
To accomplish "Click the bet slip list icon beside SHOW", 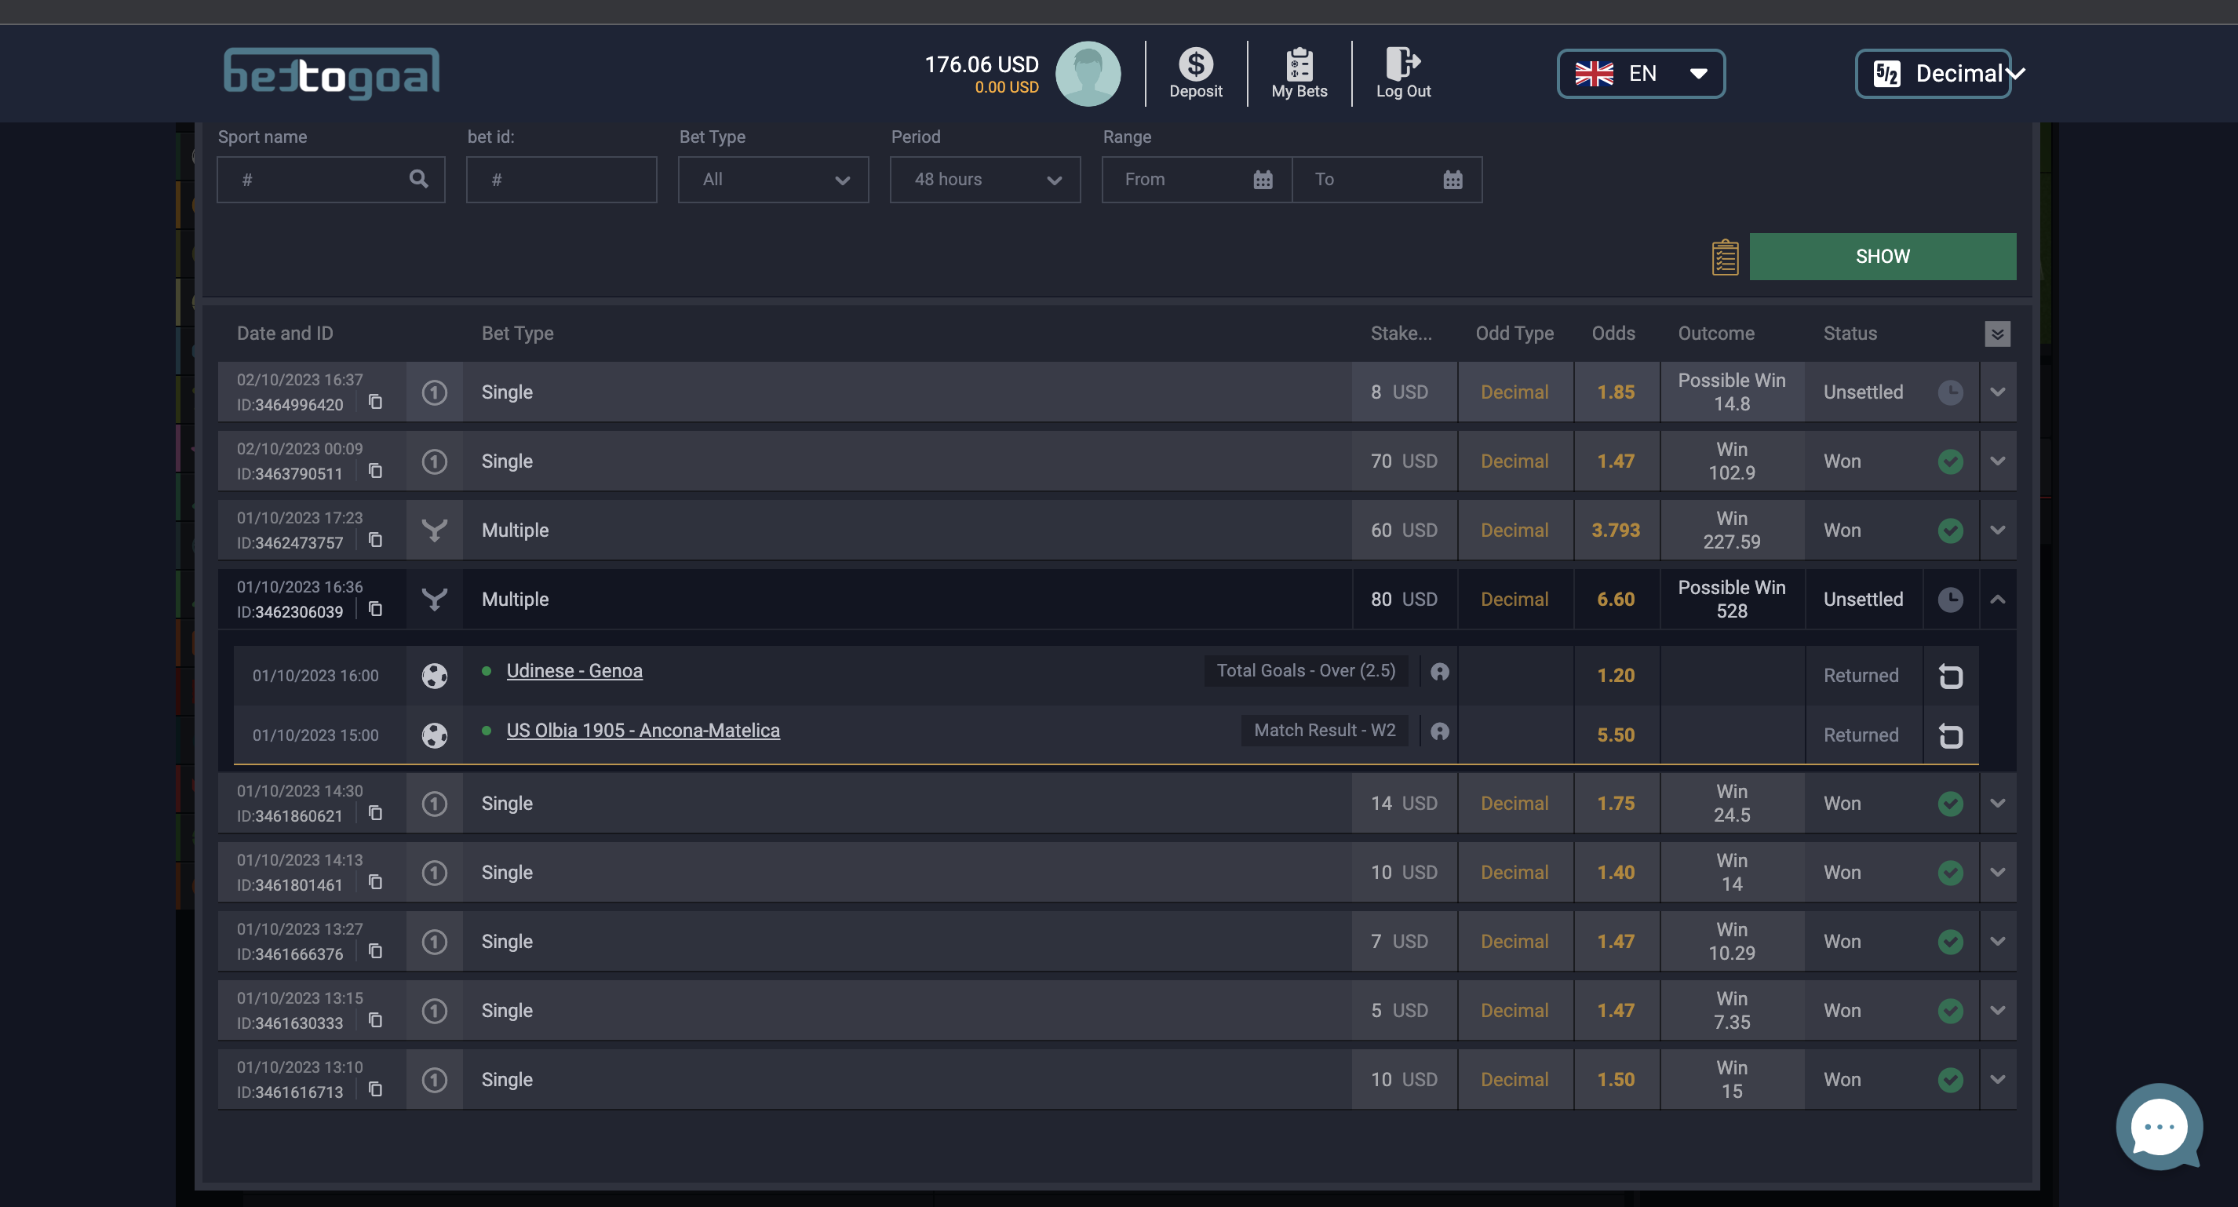I will (x=1725, y=257).
